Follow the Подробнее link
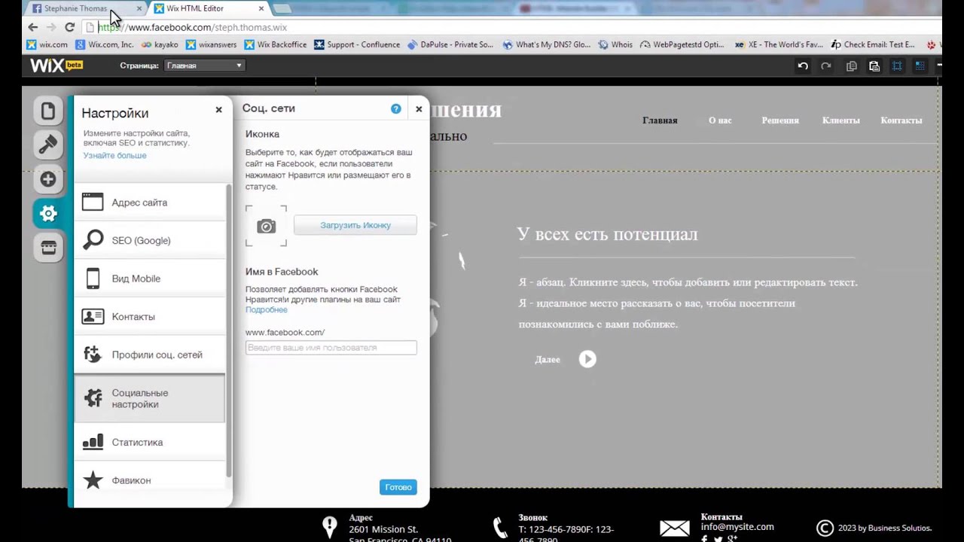 (266, 309)
